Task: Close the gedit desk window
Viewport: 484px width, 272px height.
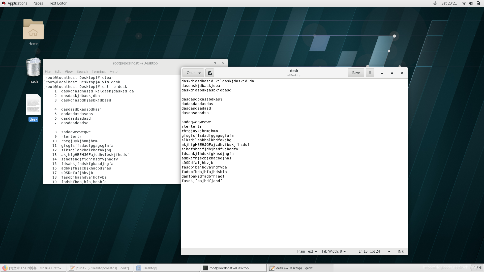Action: [402, 73]
